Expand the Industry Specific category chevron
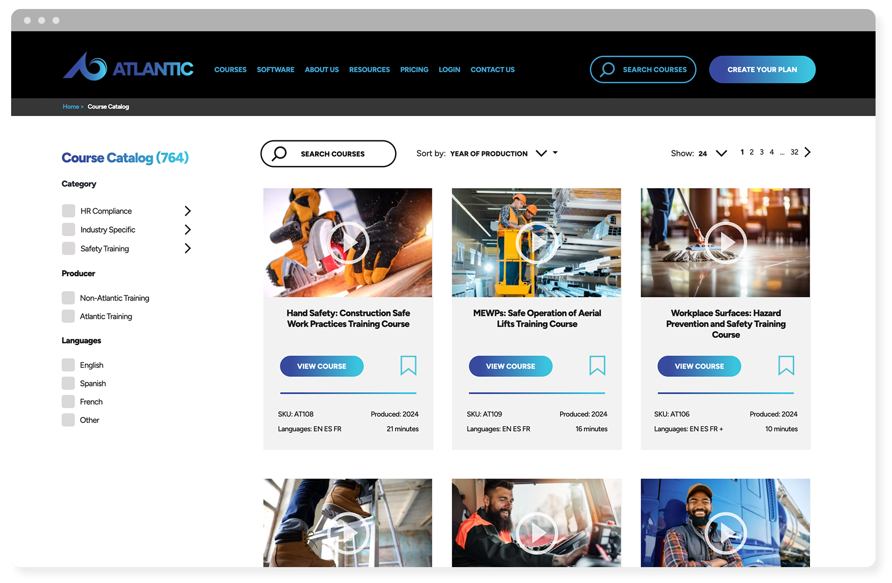892x583 pixels. [x=187, y=229]
